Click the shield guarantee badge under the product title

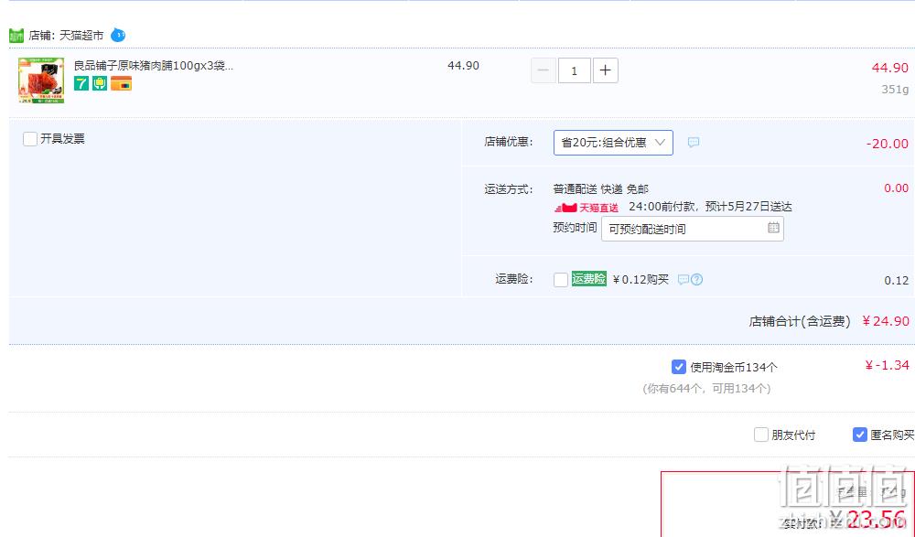click(100, 83)
